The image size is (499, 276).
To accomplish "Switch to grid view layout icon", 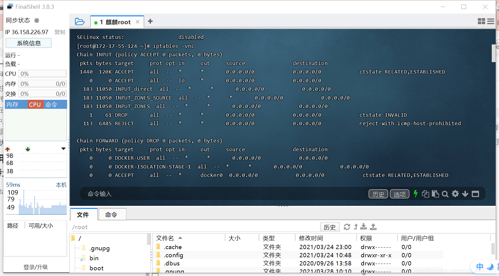I will (481, 21).
